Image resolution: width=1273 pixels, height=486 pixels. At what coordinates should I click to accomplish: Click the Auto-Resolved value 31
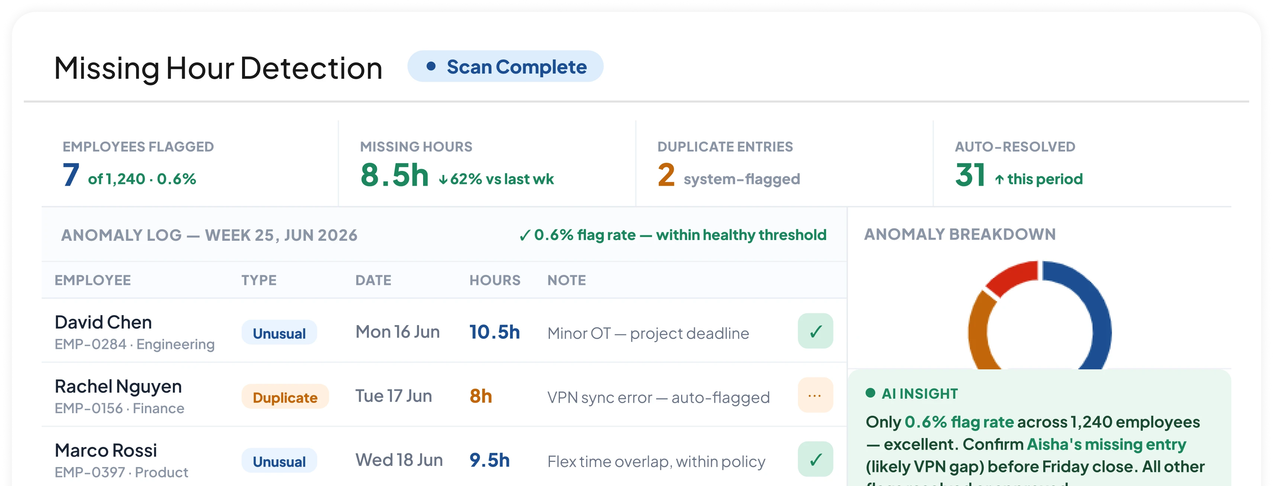[970, 175]
